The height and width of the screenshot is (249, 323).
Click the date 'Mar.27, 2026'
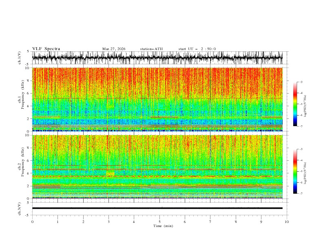tap(114, 49)
